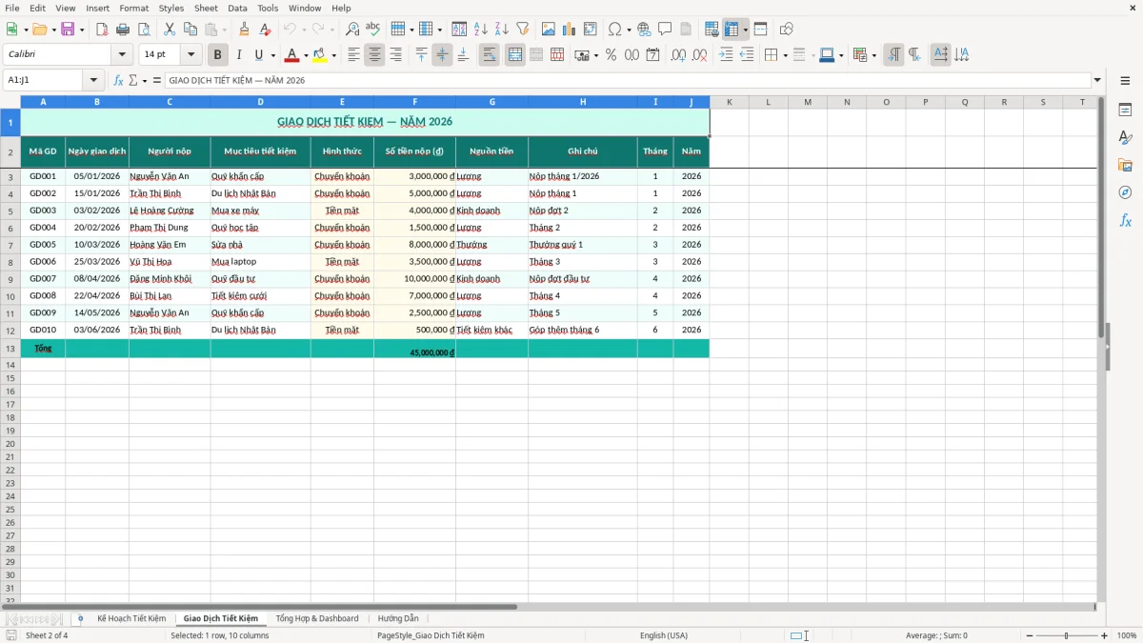Click the Insert Chart icon
Screen dimensions: 1143x643
(x=570, y=30)
